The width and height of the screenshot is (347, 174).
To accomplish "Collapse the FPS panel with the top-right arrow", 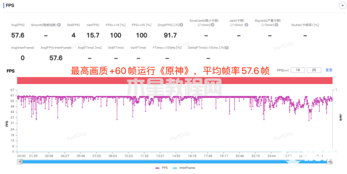I will tap(342, 6).
